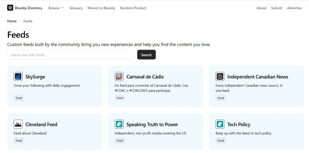The height and width of the screenshot is (153, 309).
Task: Click the Feed tag on Tech Policy card
Action: click(221, 141)
